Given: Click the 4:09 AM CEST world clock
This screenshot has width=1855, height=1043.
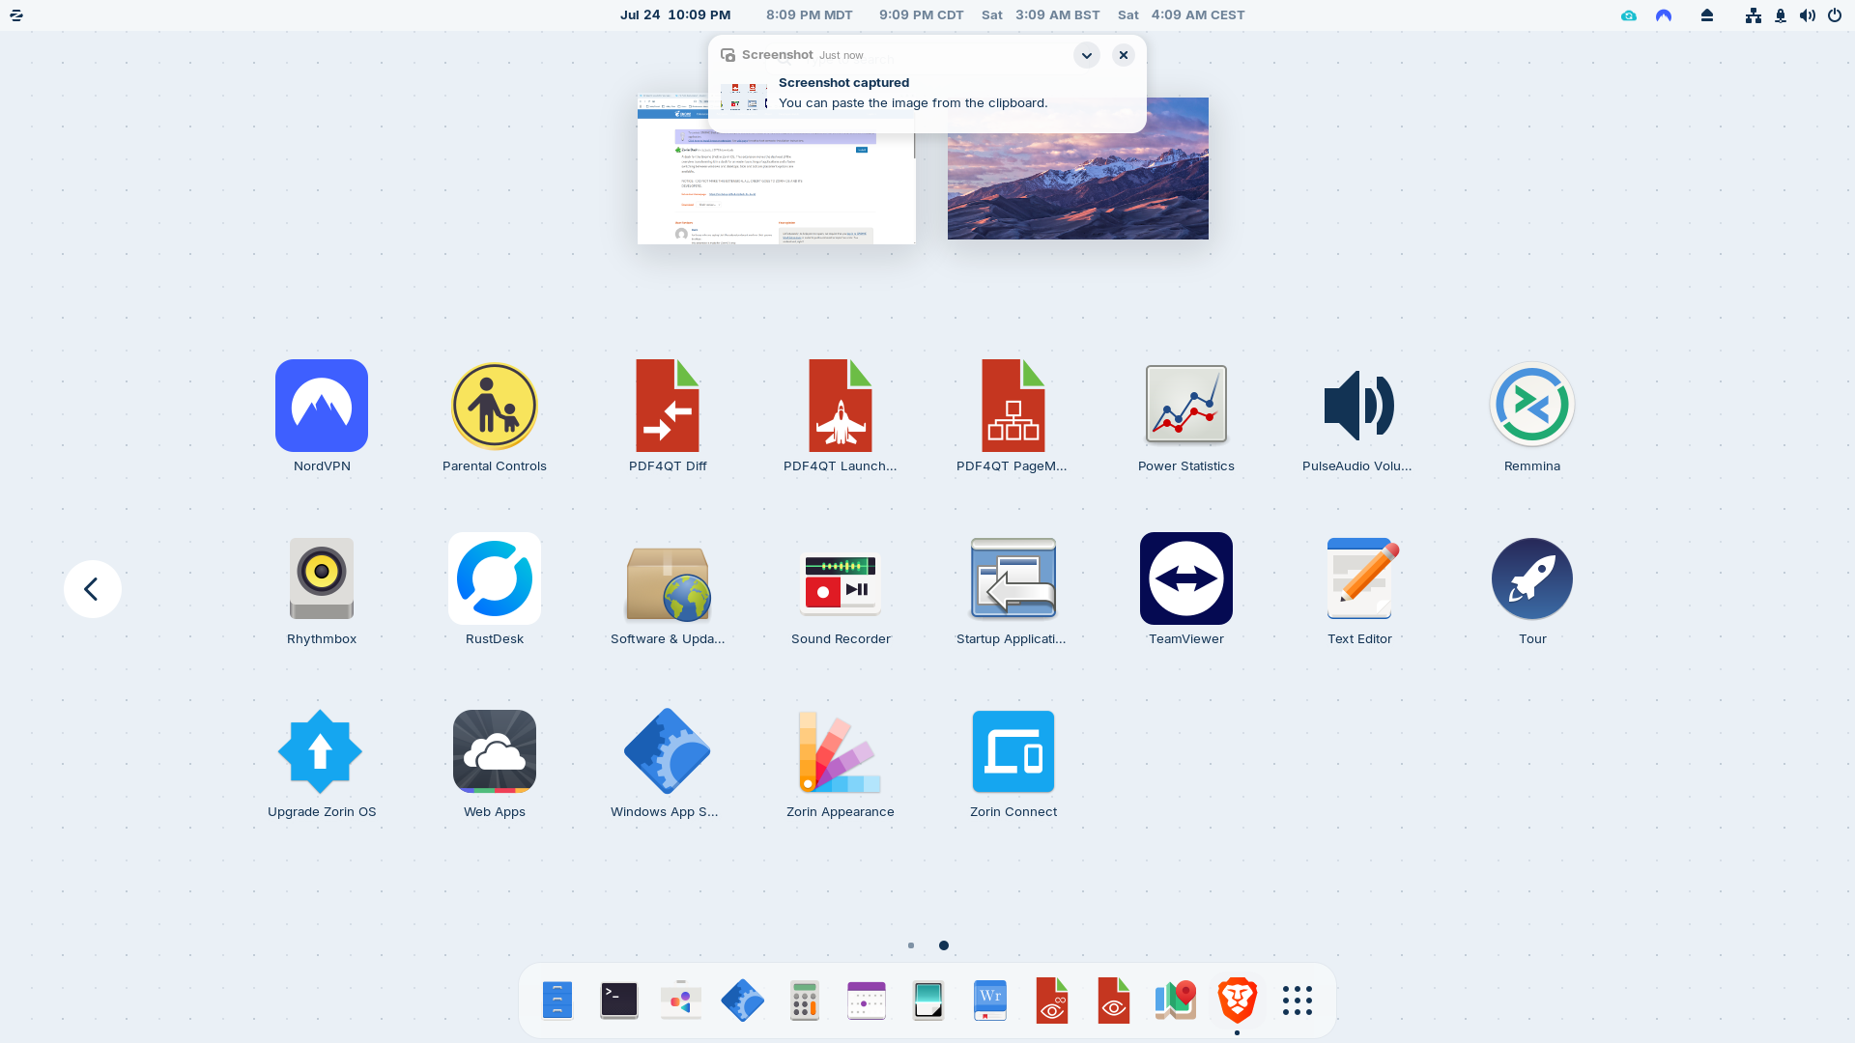Looking at the screenshot, I should point(1182,15).
